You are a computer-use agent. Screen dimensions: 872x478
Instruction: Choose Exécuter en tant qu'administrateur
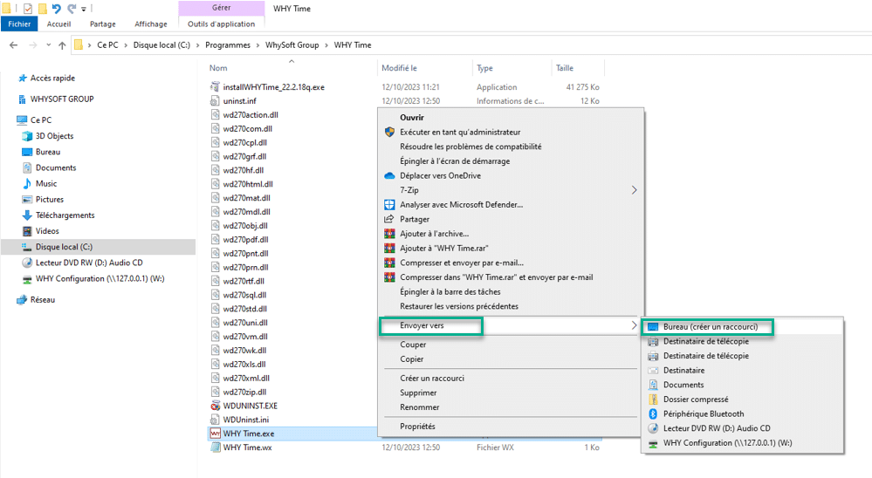click(460, 132)
